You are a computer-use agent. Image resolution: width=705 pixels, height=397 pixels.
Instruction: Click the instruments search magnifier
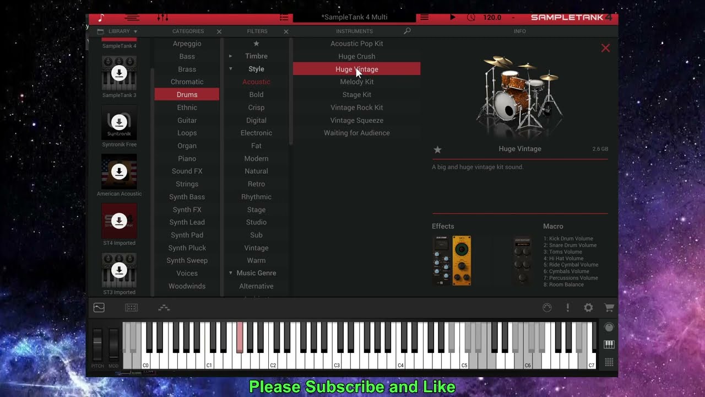click(407, 31)
